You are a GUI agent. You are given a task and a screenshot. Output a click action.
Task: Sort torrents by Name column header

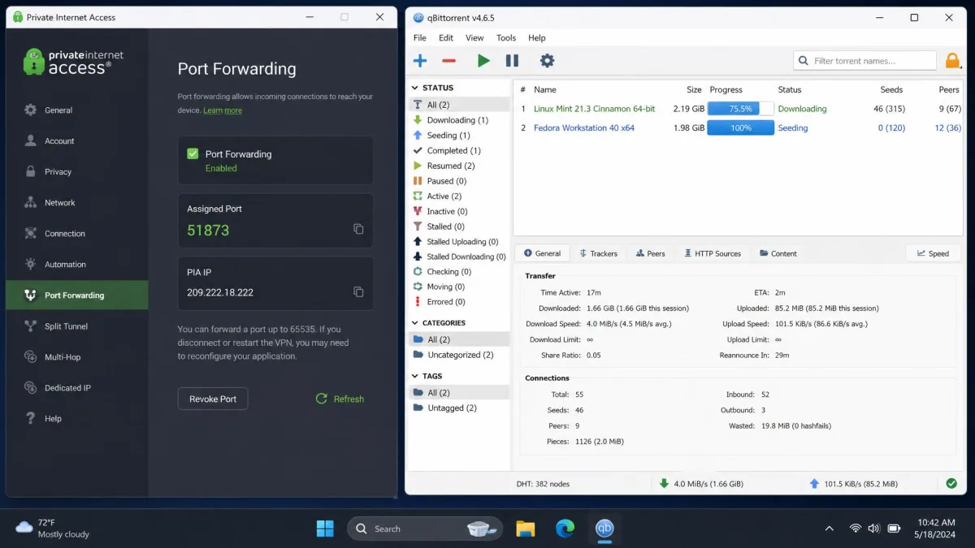(x=544, y=90)
